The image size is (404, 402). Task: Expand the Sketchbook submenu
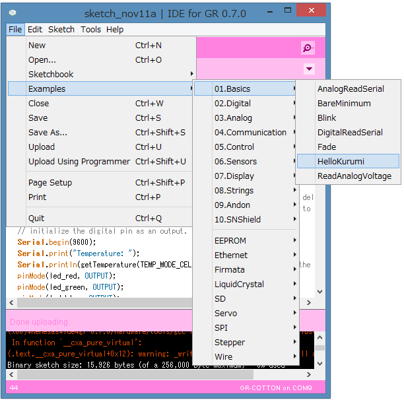pyautogui.click(x=51, y=74)
